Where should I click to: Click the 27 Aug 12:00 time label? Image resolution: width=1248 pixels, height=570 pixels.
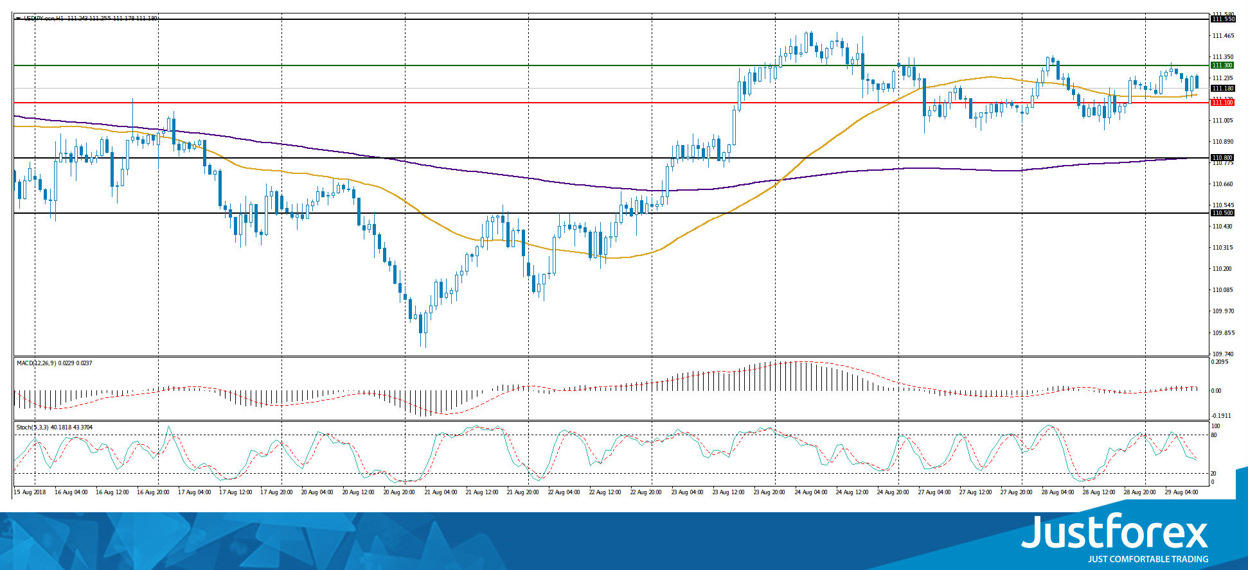click(976, 492)
